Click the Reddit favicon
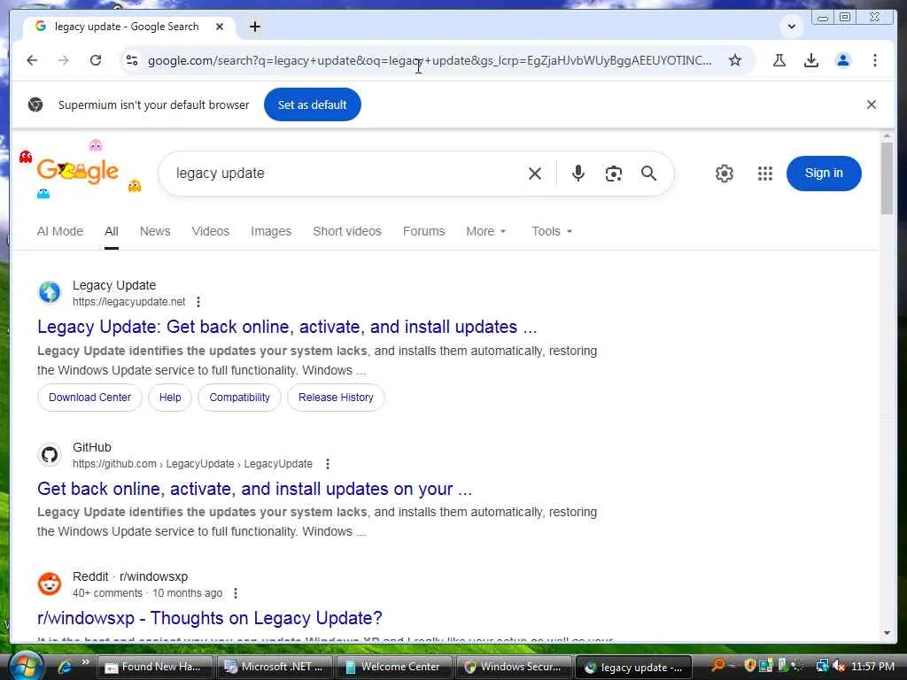Viewport: 907px width, 680px height. pyautogui.click(x=50, y=584)
